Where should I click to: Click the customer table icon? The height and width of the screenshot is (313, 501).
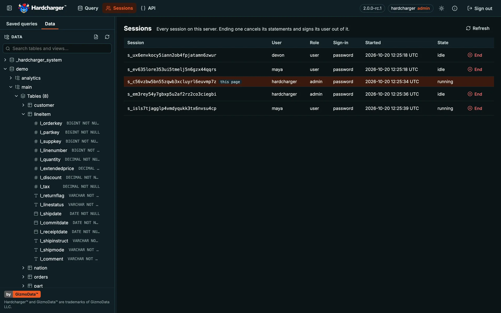click(30, 105)
